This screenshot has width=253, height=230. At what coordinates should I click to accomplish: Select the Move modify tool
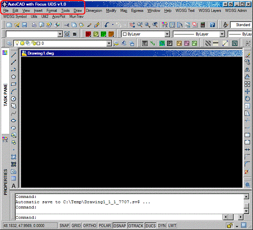point(248,92)
